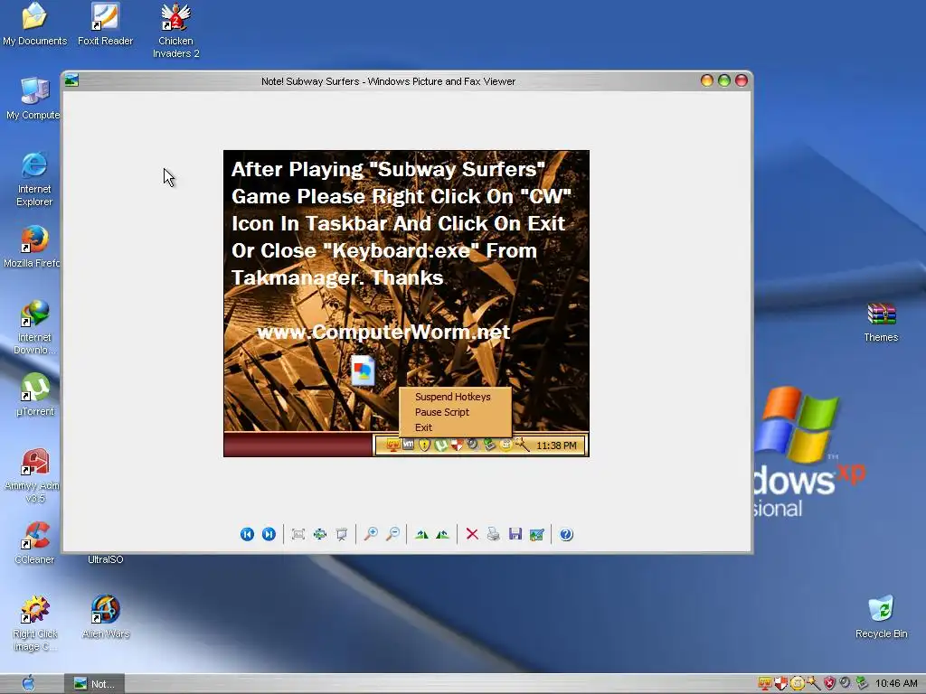Screen dimensions: 926x694
Task: Go to the next image
Action: click(x=269, y=534)
